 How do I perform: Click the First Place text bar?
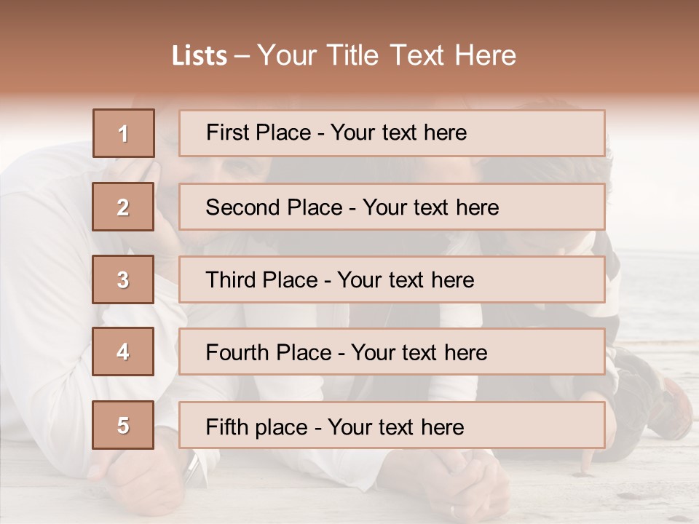[x=392, y=133]
